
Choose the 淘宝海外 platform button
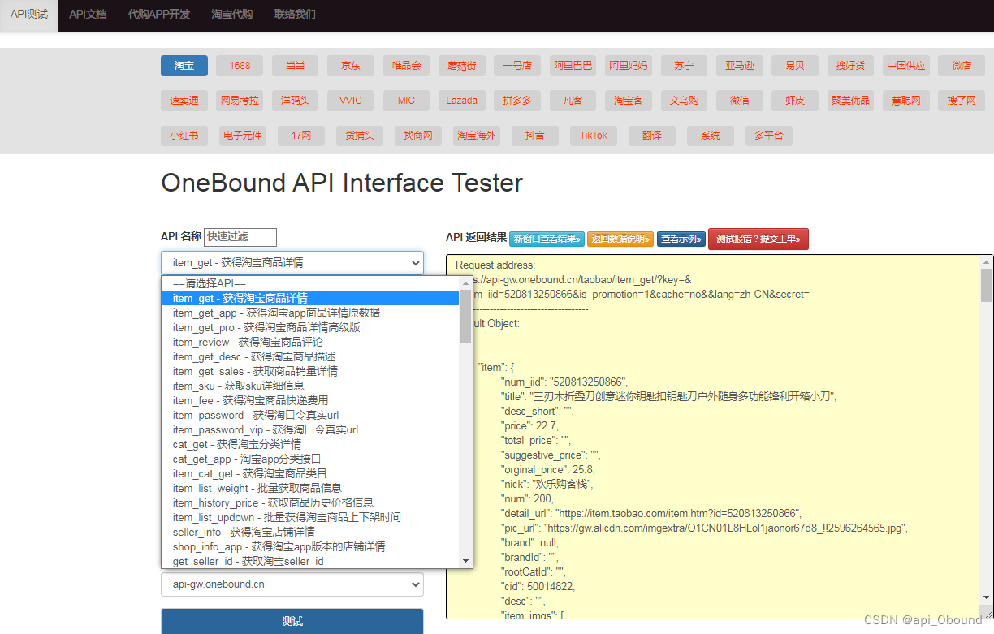[477, 136]
